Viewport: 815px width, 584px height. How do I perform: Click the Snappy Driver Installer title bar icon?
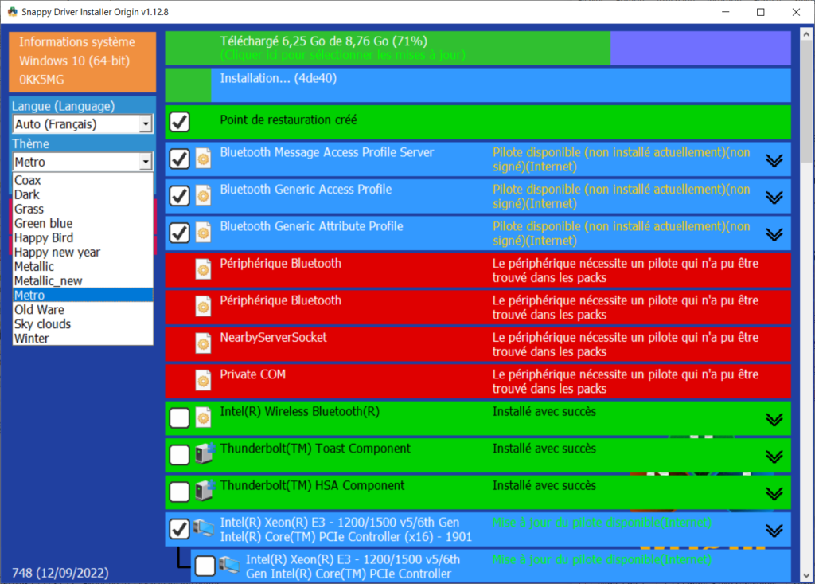click(13, 11)
